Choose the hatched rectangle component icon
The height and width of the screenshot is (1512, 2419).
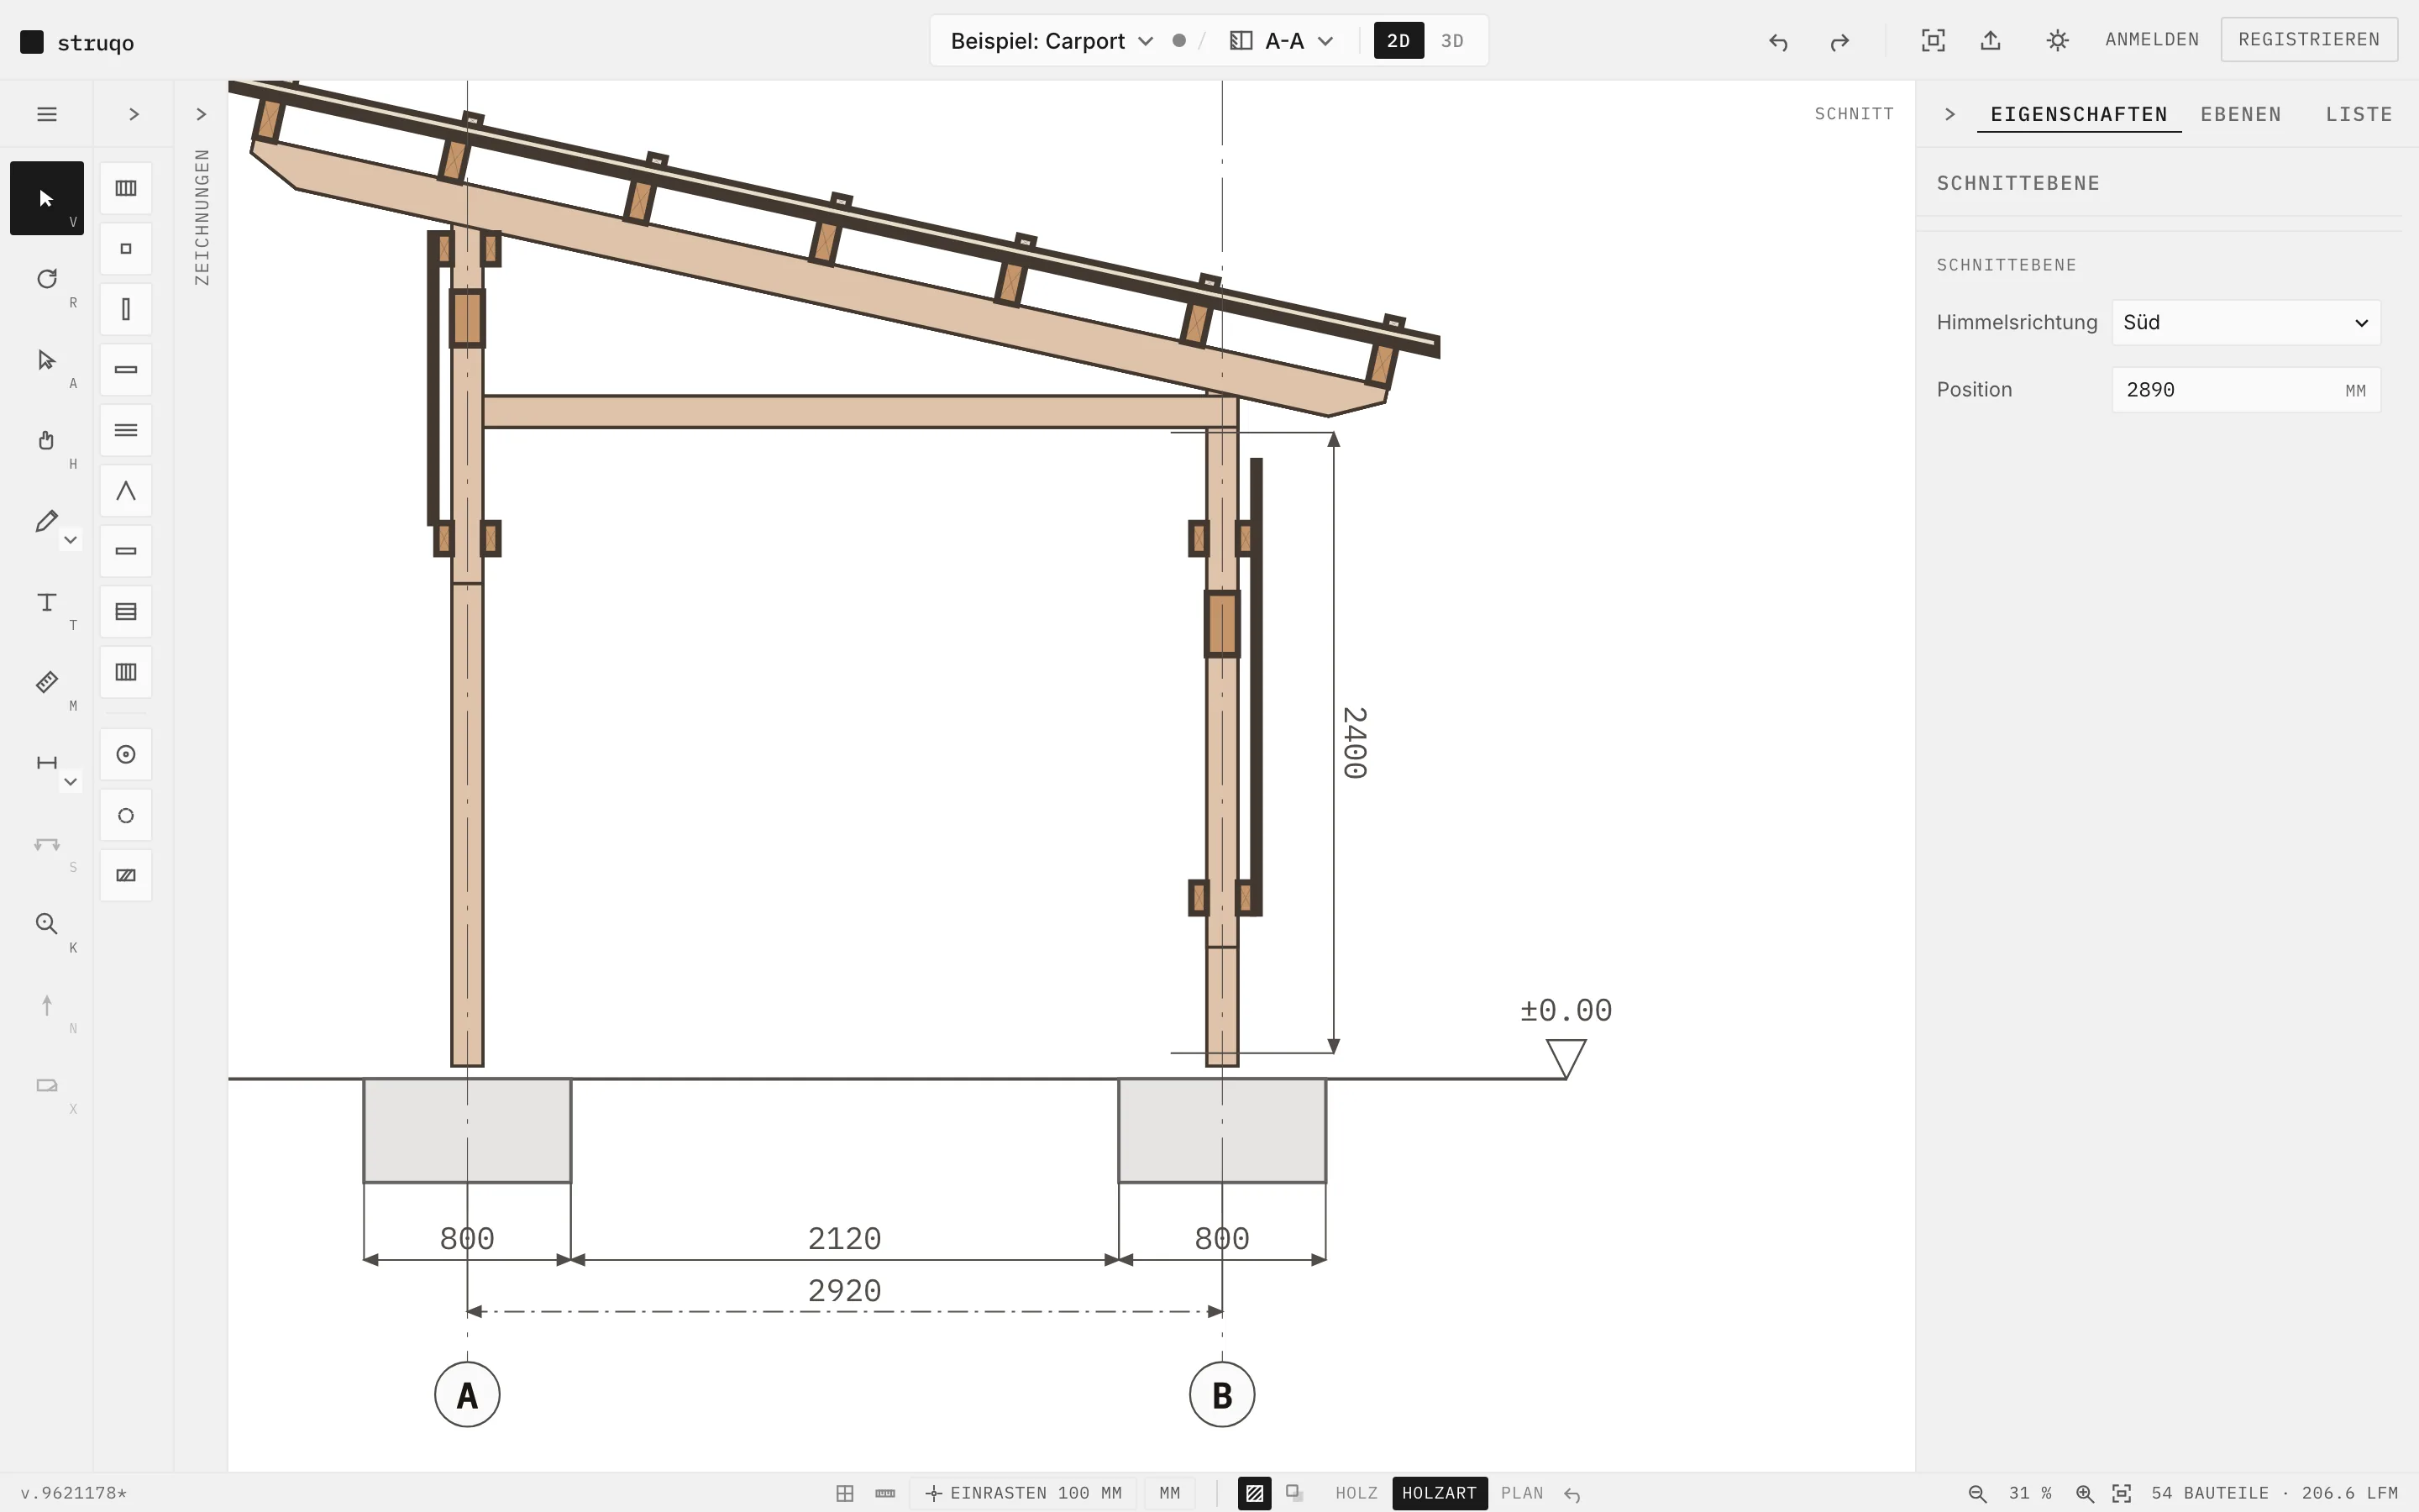click(x=126, y=876)
